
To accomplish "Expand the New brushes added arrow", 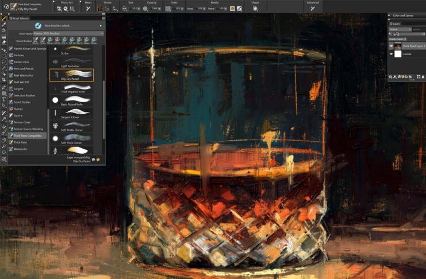I will (x=101, y=26).
